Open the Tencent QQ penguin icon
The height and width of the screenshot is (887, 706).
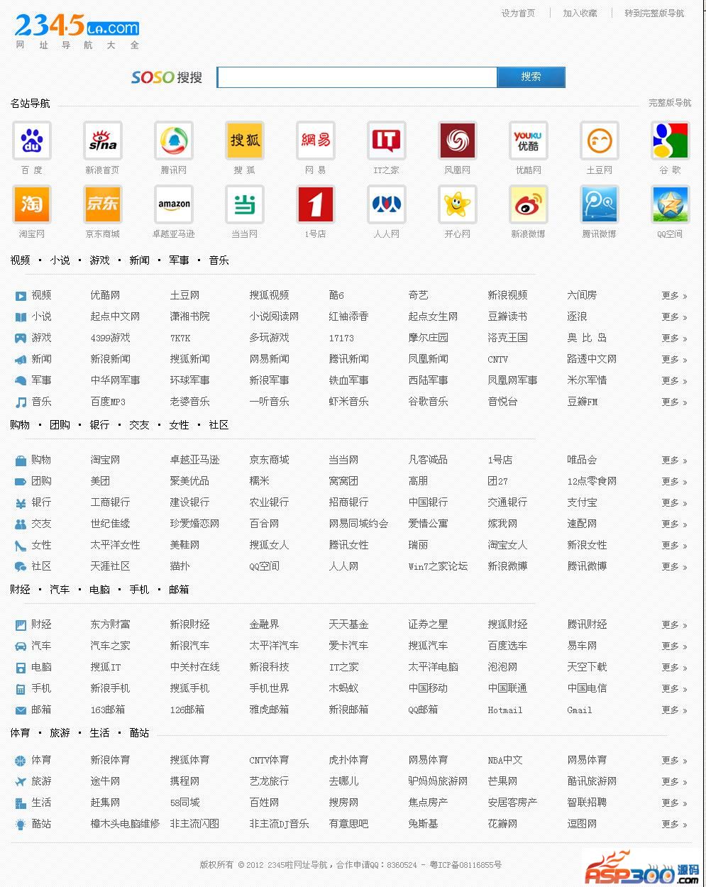[174, 141]
